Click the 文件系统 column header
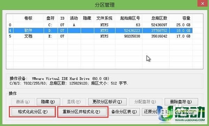209x126 pixels. pos(104,18)
